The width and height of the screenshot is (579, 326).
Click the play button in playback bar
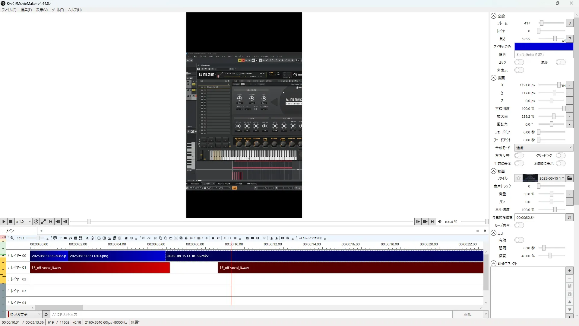point(4,222)
